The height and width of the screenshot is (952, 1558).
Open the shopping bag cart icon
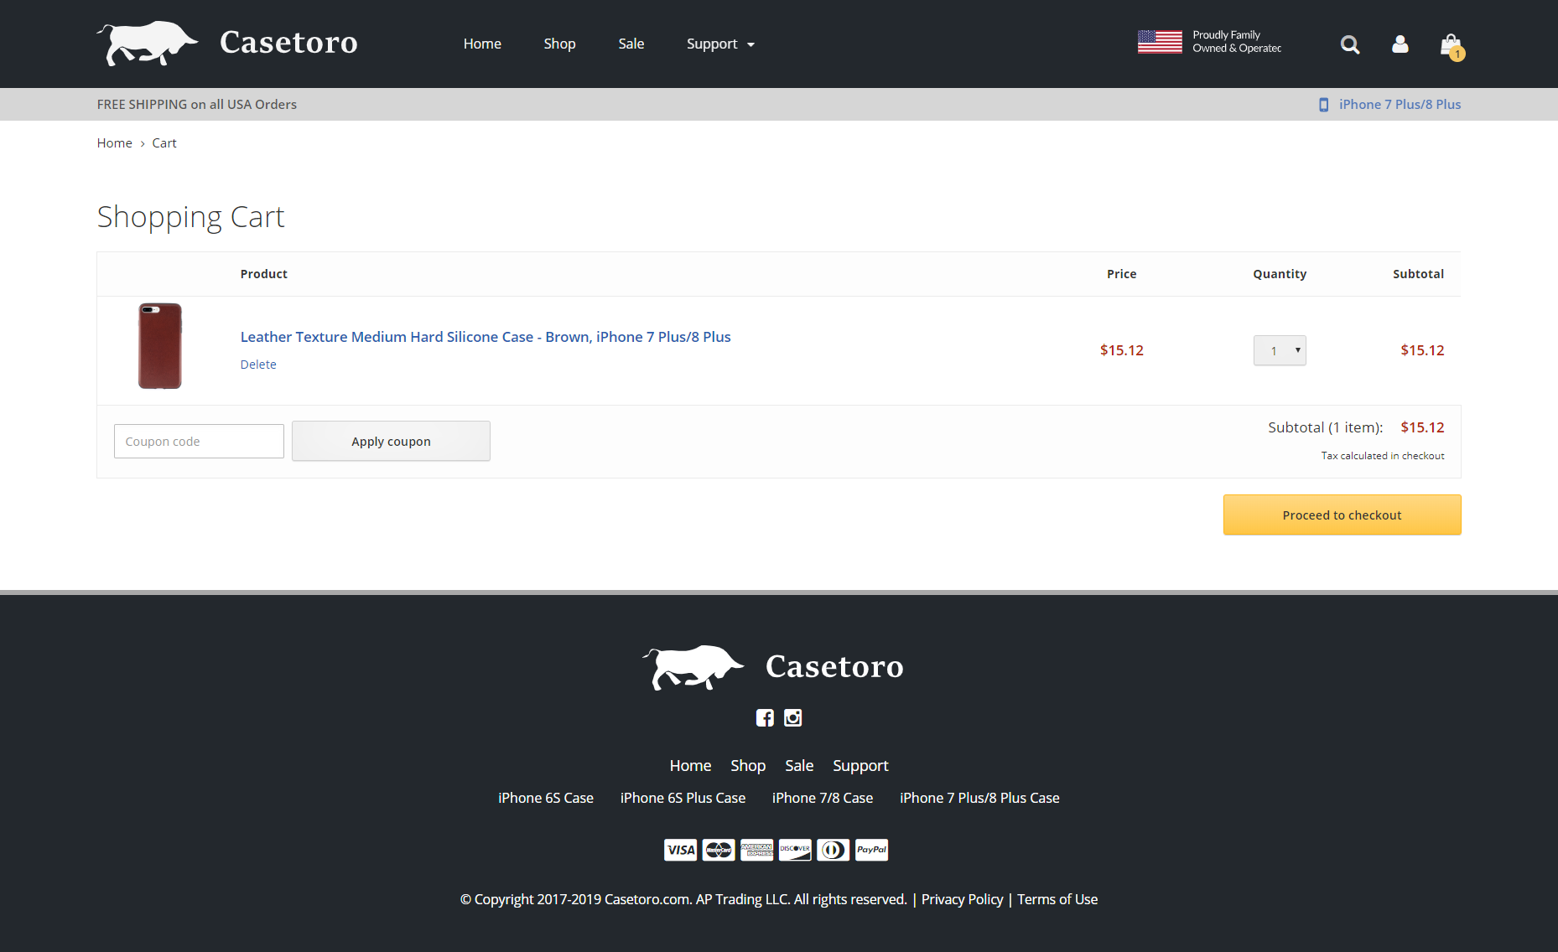[x=1451, y=45]
